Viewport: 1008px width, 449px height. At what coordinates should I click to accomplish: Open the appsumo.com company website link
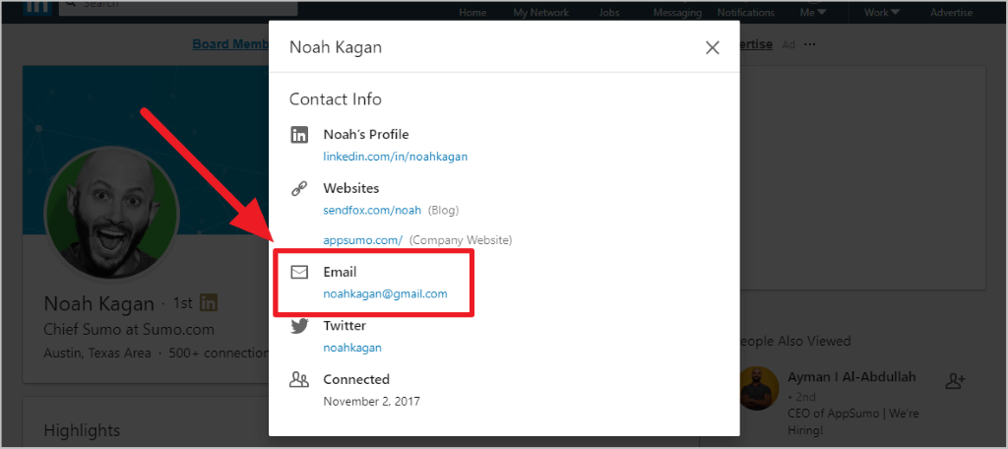(362, 239)
